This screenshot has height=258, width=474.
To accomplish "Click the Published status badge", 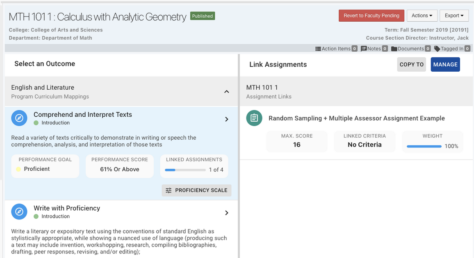I will click(x=203, y=16).
